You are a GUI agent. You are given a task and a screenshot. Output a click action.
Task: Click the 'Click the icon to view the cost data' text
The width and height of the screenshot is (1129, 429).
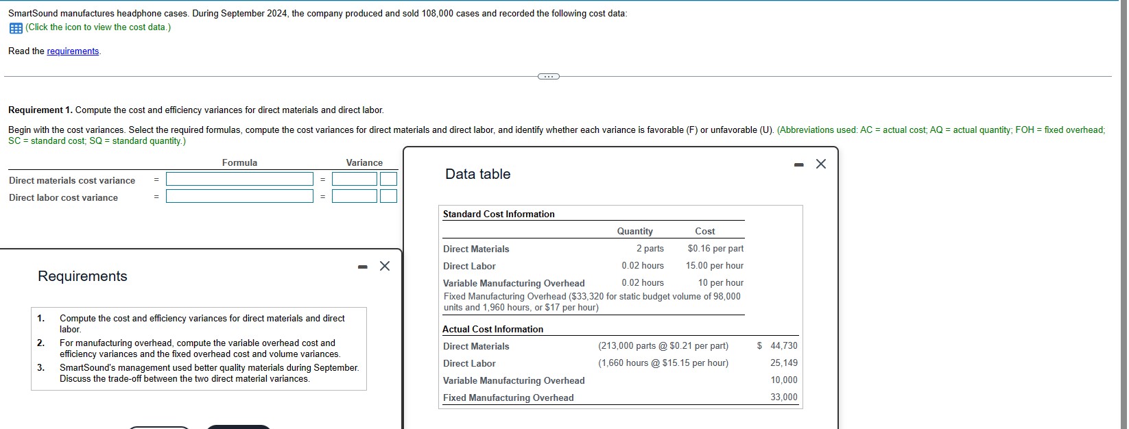pyautogui.click(x=98, y=27)
